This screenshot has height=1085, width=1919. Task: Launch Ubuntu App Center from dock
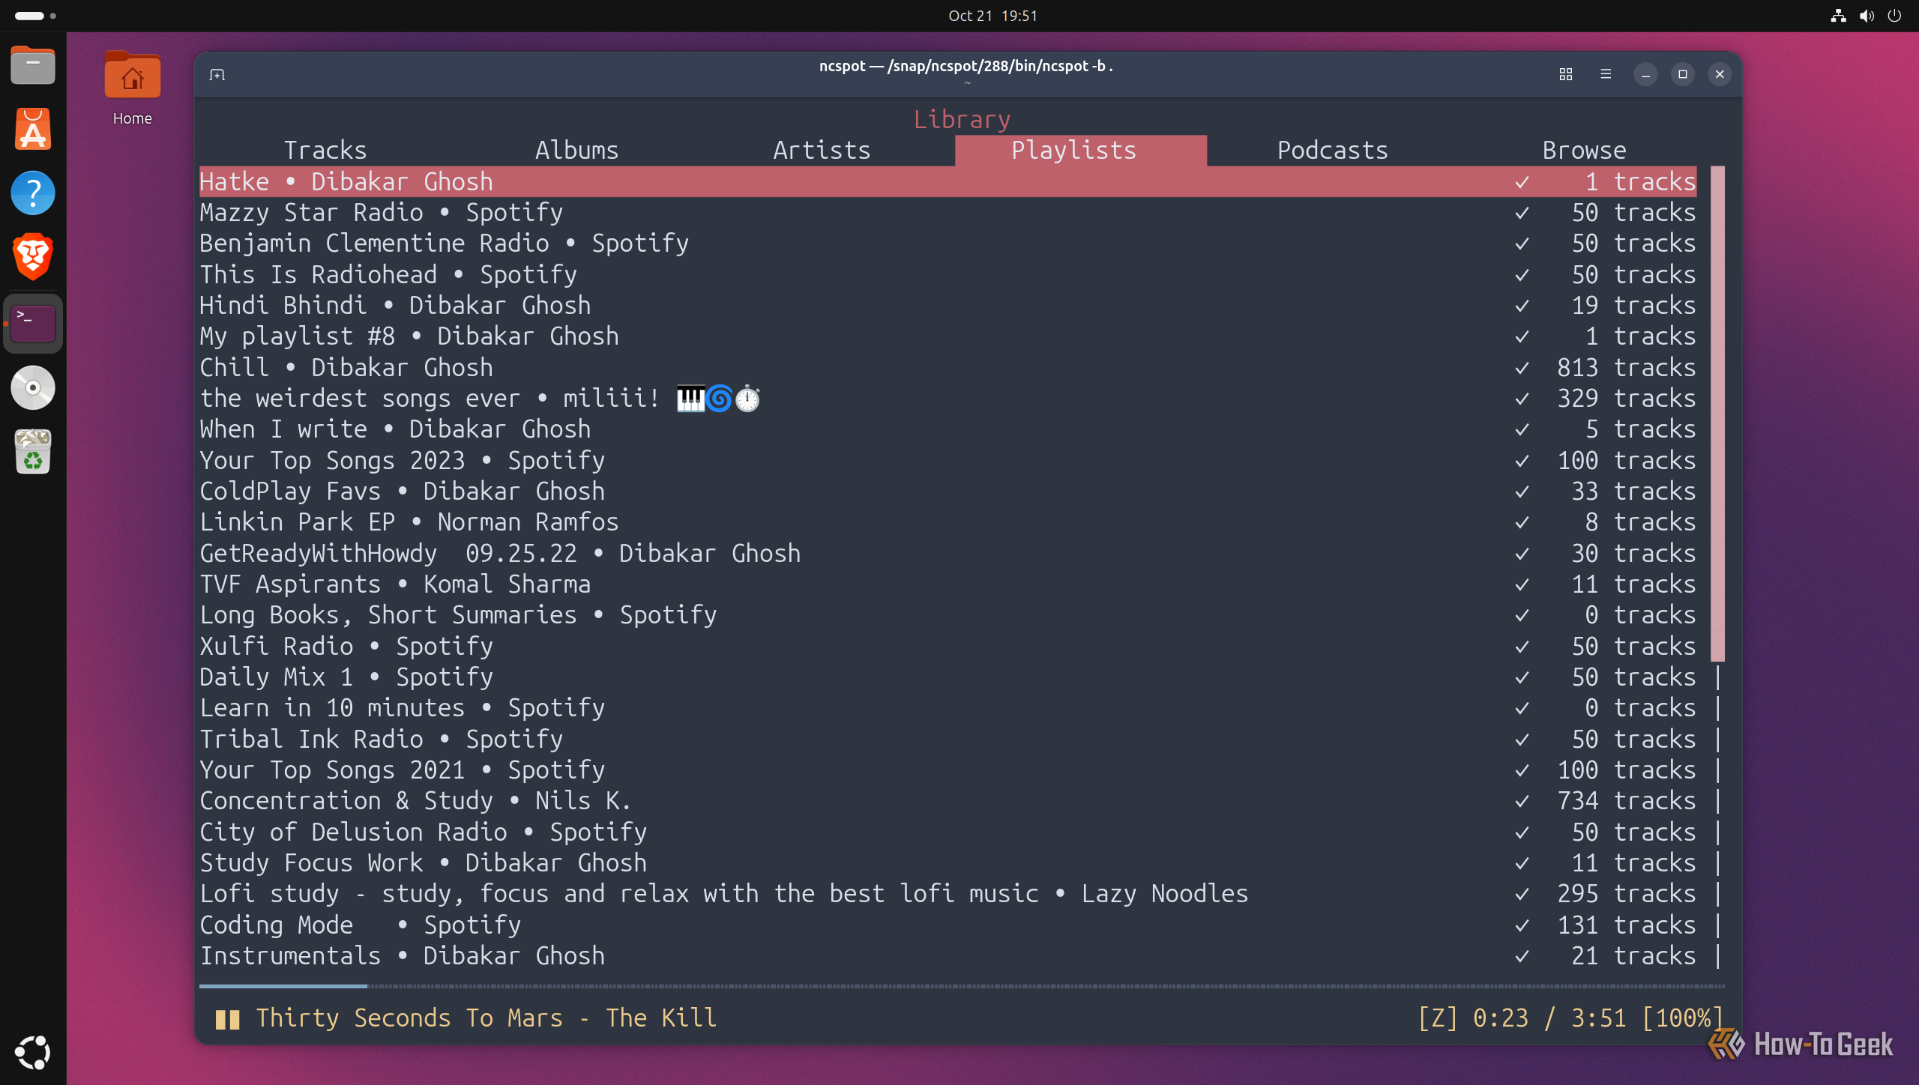click(x=33, y=130)
